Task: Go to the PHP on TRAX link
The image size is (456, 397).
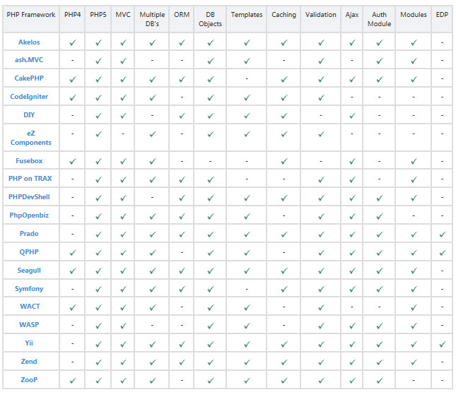Action: point(29,179)
